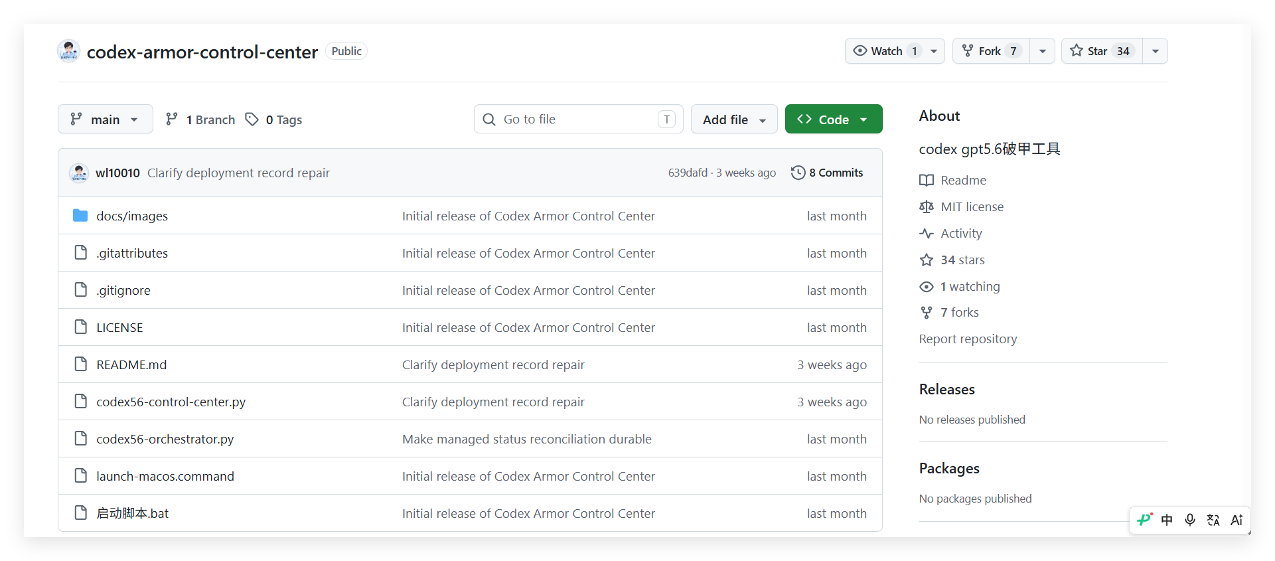Click the Report repository link
This screenshot has height=561, width=1275.
968,339
